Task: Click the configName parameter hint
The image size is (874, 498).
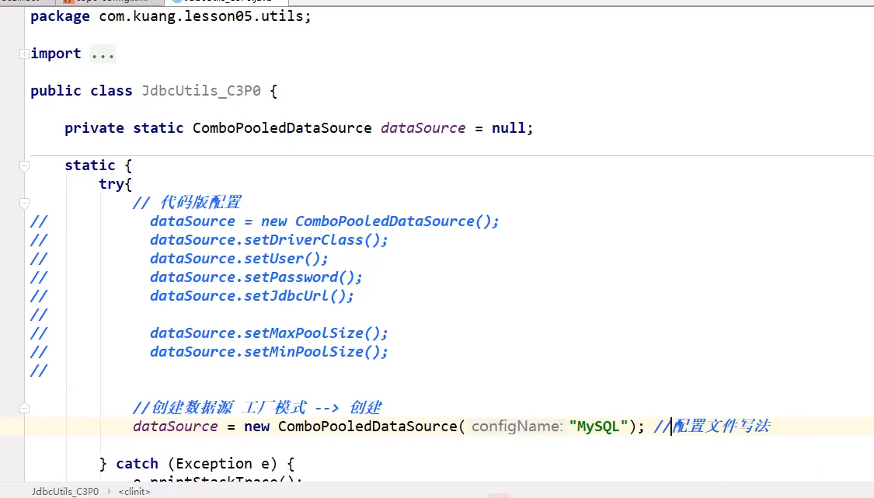Action: coord(517,427)
